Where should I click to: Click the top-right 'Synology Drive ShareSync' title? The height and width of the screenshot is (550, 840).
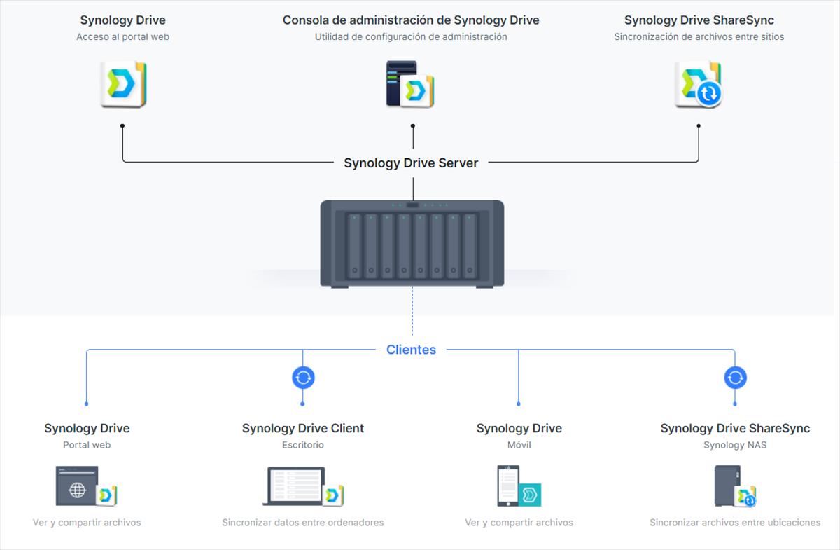[x=699, y=20]
